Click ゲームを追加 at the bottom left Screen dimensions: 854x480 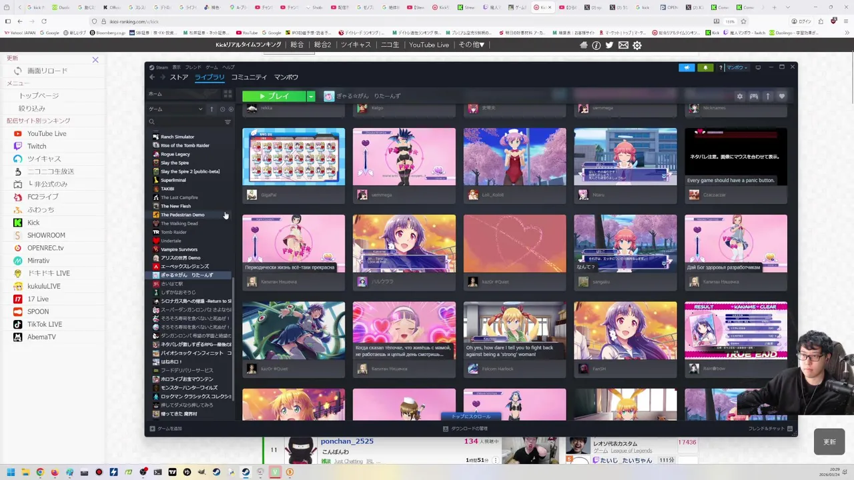(x=165, y=429)
